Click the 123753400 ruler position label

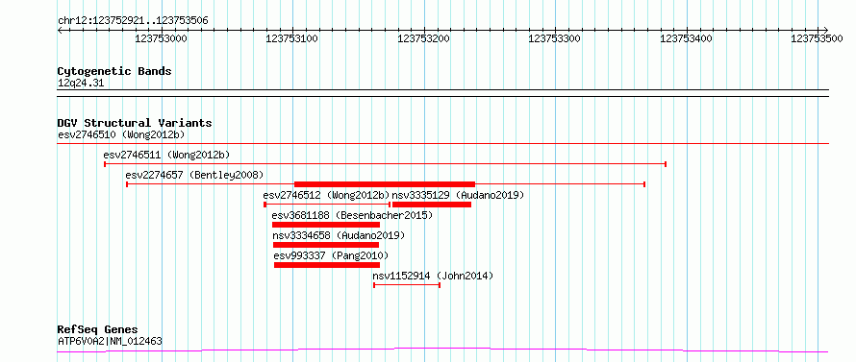[688, 39]
